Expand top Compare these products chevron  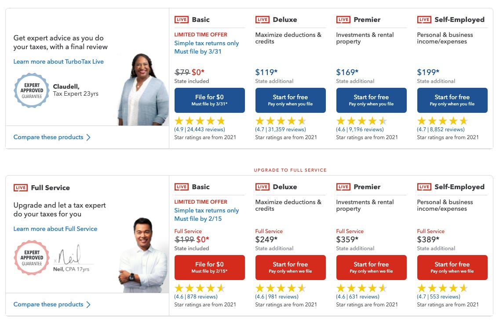point(88,137)
